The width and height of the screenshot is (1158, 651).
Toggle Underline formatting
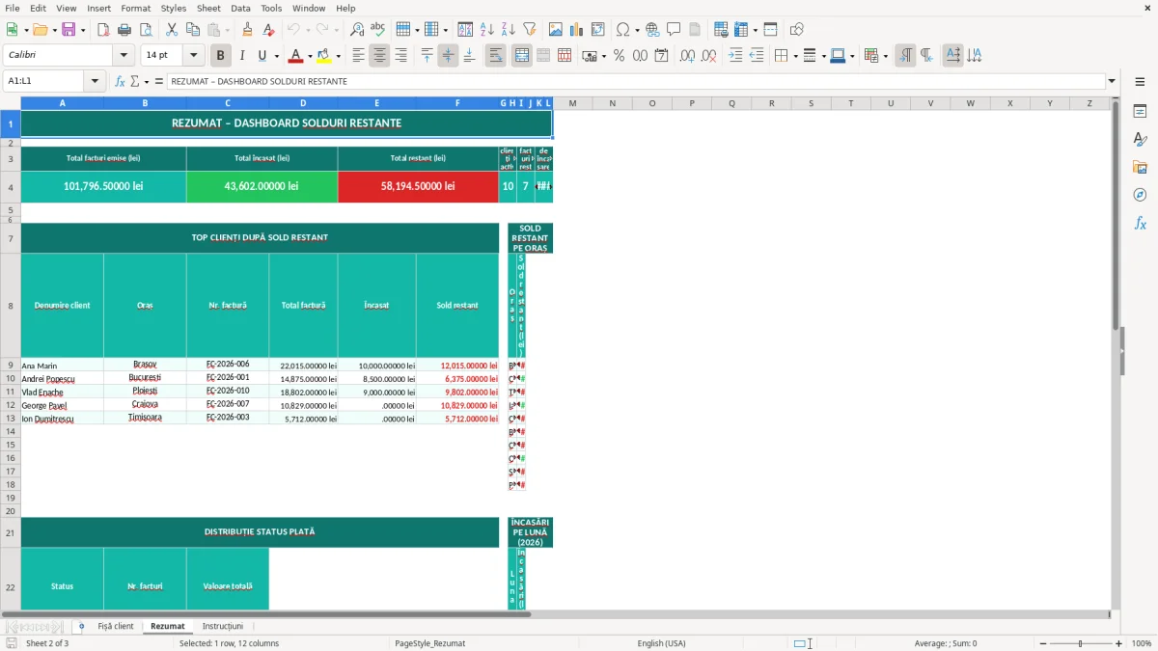(x=262, y=56)
